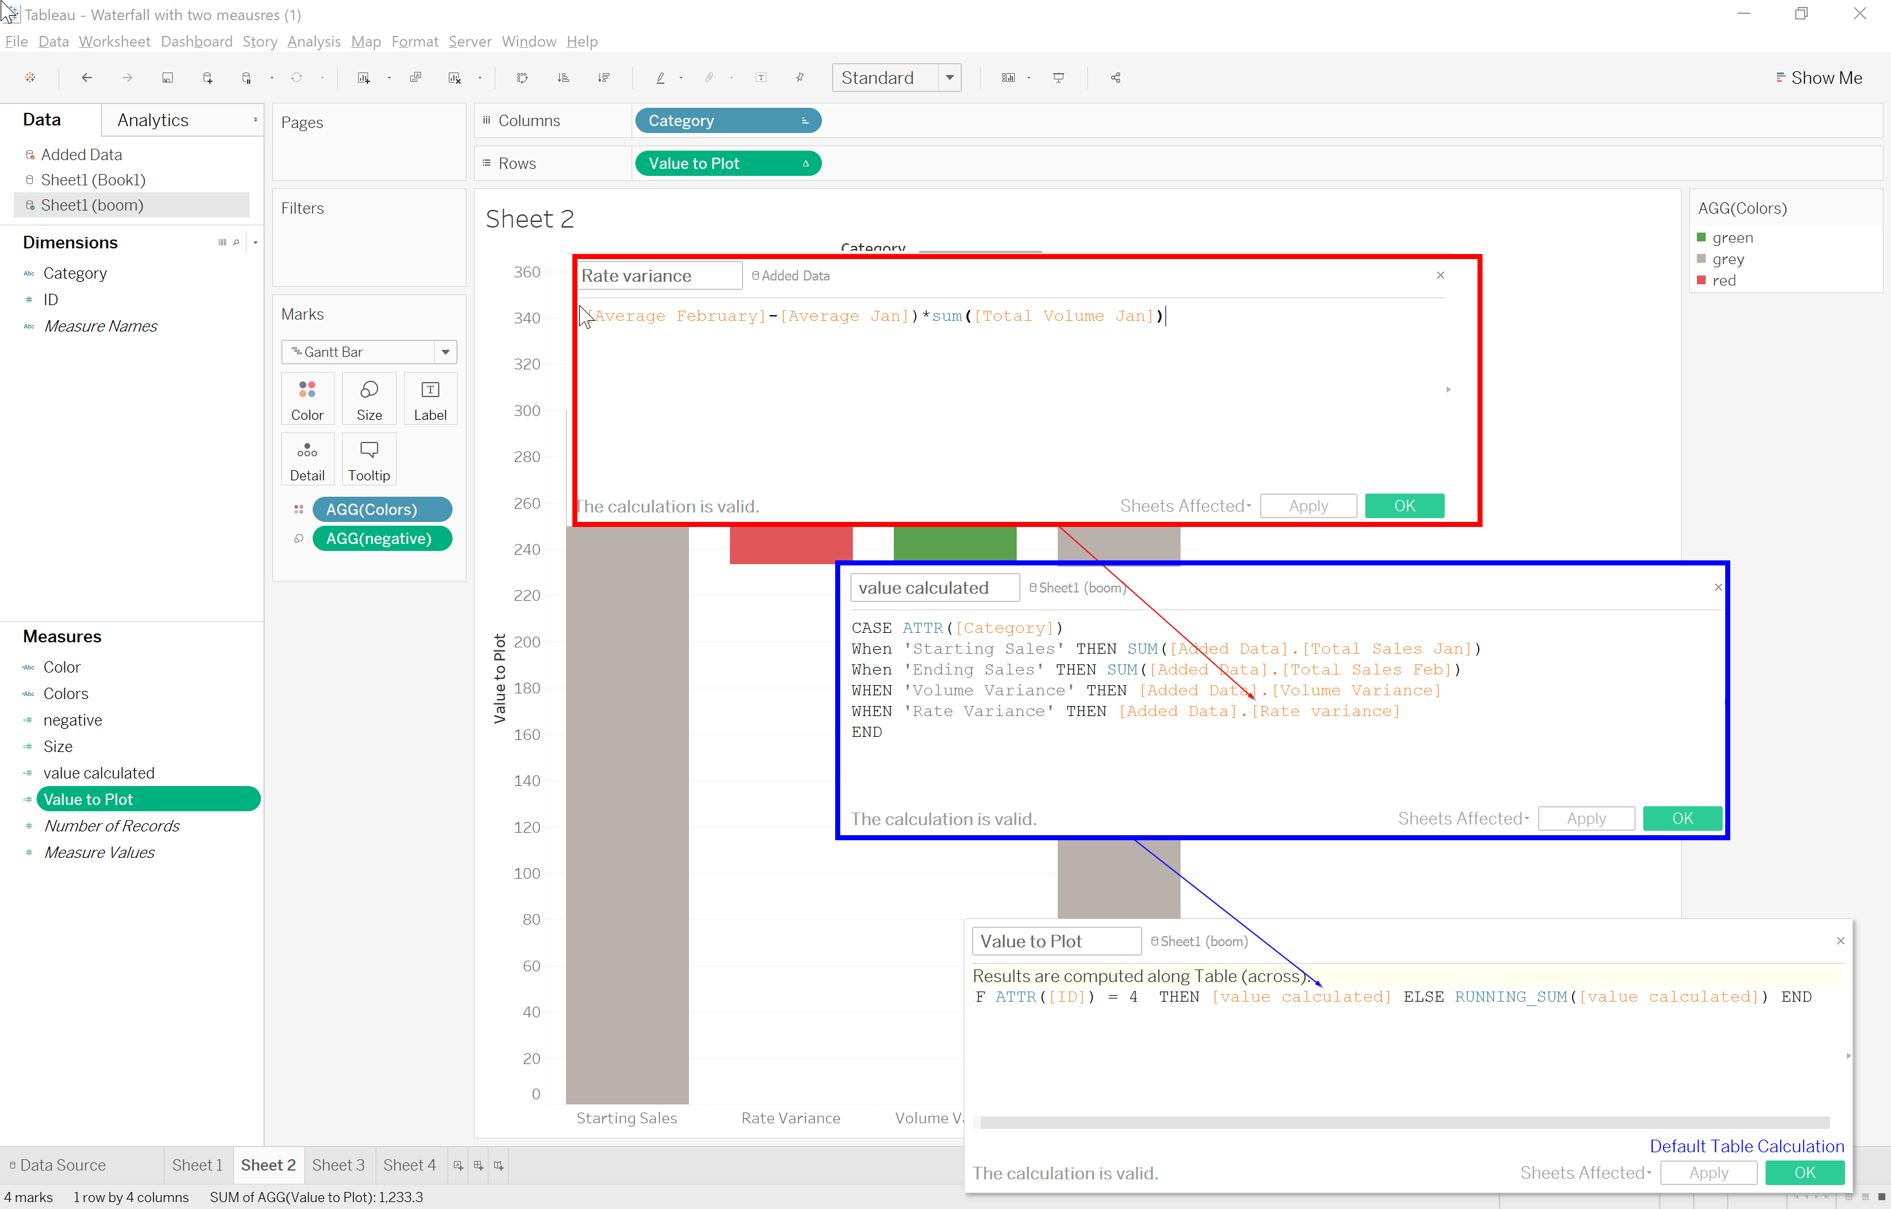The image size is (1891, 1209).
Task: Open Sheets Affected dropdown in Rate variance dialog
Action: pyautogui.click(x=1184, y=506)
